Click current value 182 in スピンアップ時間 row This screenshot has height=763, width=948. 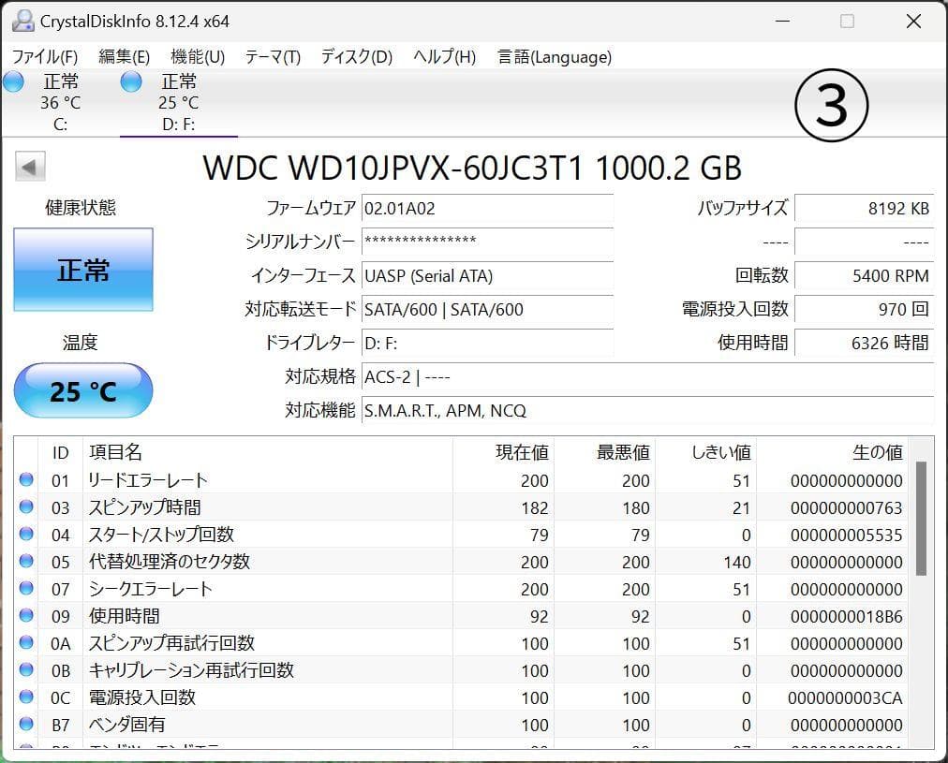(535, 508)
